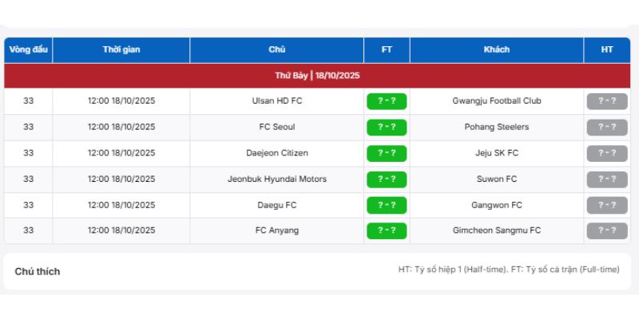Open the Gwangju Football Club team link
Viewport: 639px width, 319px height.
point(496,101)
